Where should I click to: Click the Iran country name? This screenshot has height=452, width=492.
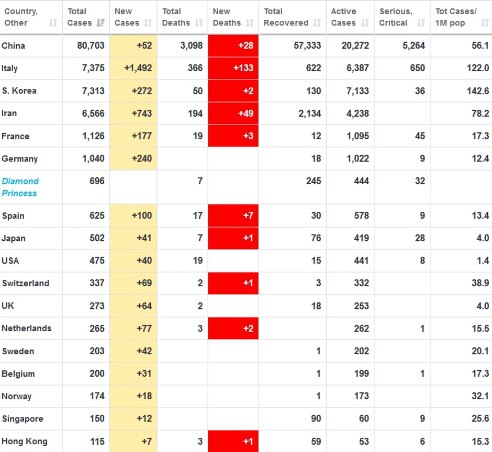click(9, 114)
